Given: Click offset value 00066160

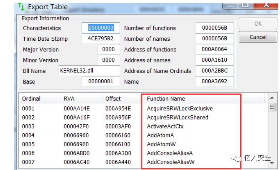Looking at the screenshot, I should tap(118, 135).
